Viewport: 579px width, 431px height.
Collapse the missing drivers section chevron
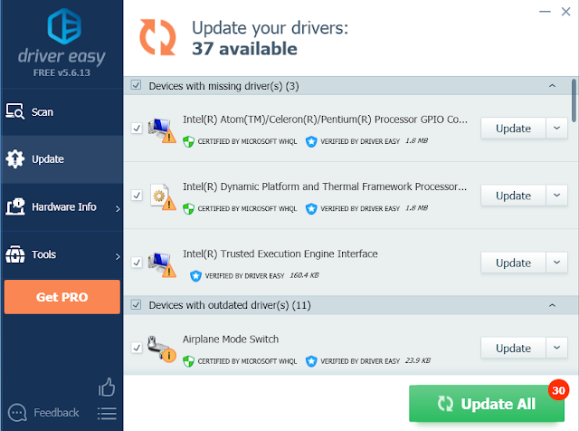tap(552, 86)
